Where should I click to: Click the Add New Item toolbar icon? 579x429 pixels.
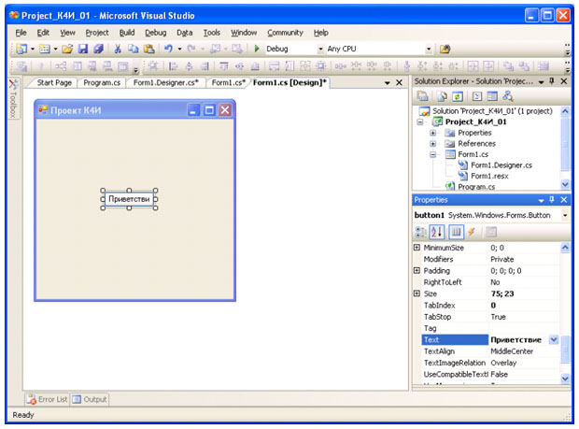coord(44,49)
